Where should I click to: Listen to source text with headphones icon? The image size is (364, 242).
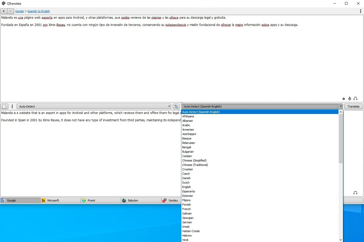[x=355, y=99]
